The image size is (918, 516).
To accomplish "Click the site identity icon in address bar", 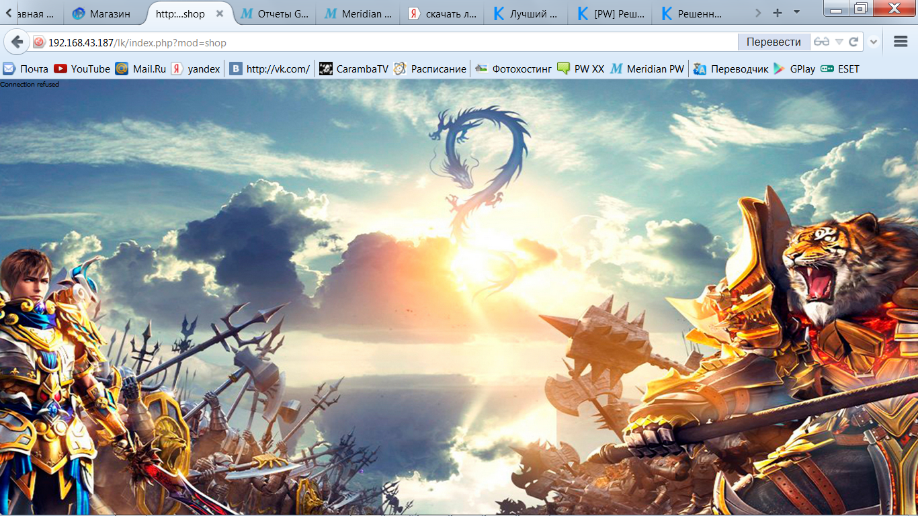I will point(39,42).
